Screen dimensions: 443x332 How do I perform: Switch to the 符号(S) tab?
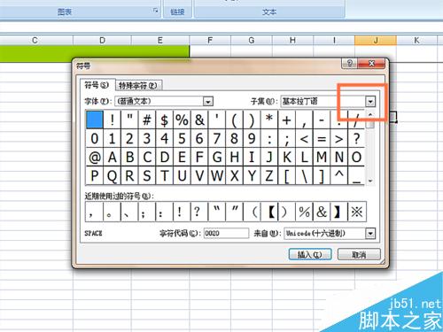tap(97, 85)
